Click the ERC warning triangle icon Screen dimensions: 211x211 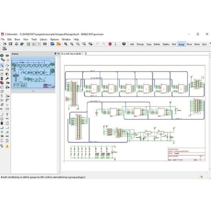[7, 146]
